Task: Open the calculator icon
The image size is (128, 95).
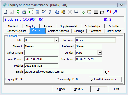Action: point(37,12)
